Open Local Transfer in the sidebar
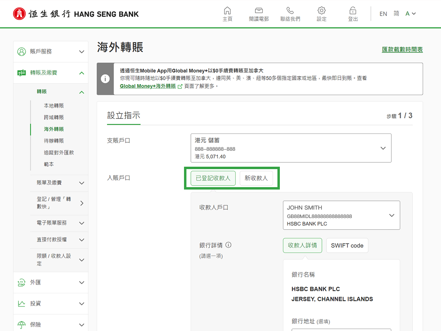 (x=54, y=106)
